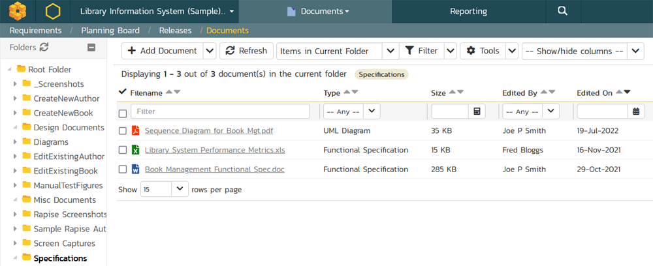Expand the Diagrams folder in tree
Viewport: 653px width, 266px height.
(x=16, y=142)
